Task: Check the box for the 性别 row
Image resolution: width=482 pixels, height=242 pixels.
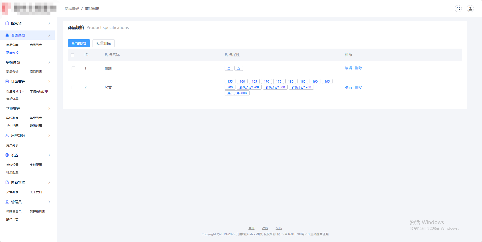Action: (x=73, y=68)
